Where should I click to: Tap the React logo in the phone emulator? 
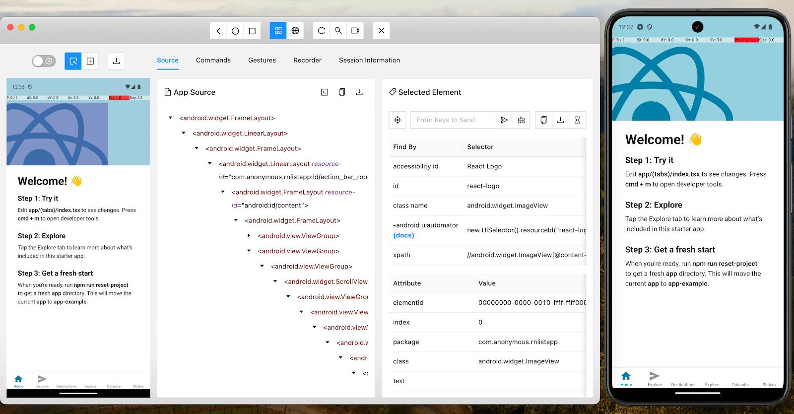pos(672,83)
